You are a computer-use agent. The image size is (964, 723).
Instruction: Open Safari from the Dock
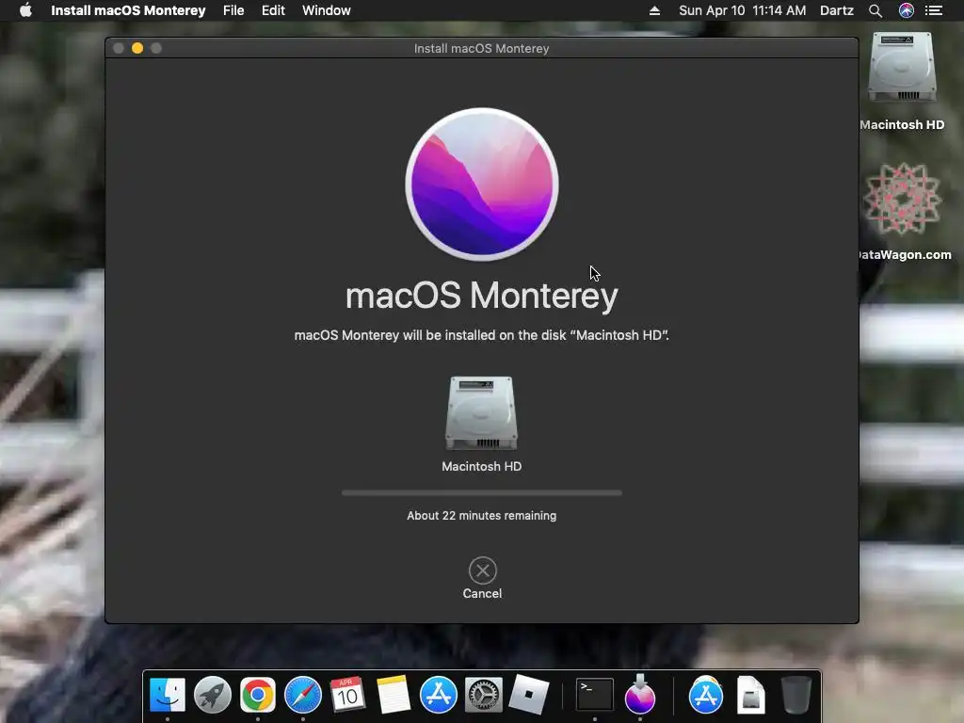coord(303,695)
